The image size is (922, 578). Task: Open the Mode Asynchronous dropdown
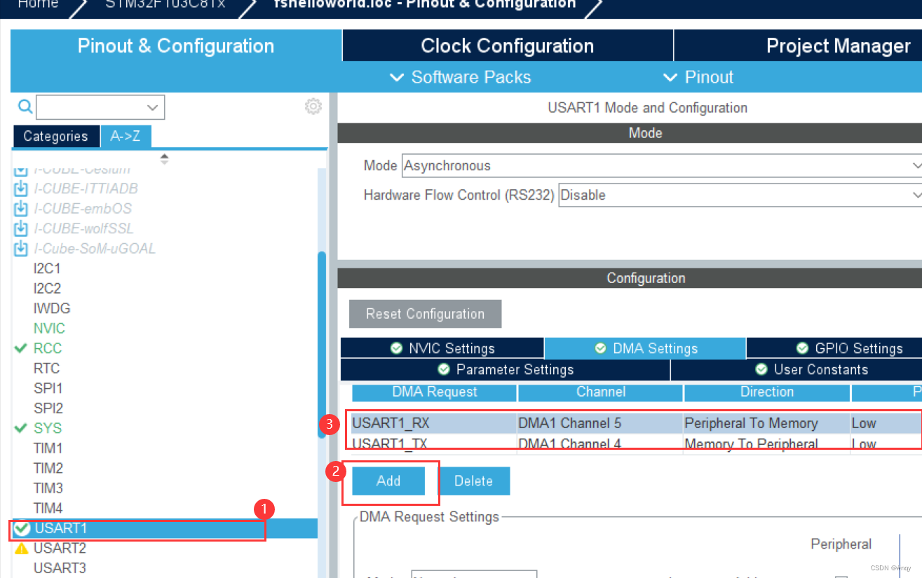(916, 165)
